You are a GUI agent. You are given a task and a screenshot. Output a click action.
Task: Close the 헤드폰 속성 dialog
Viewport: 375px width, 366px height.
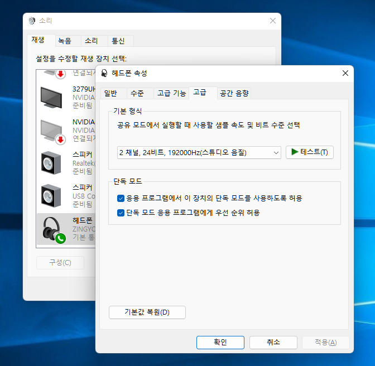tap(345, 73)
